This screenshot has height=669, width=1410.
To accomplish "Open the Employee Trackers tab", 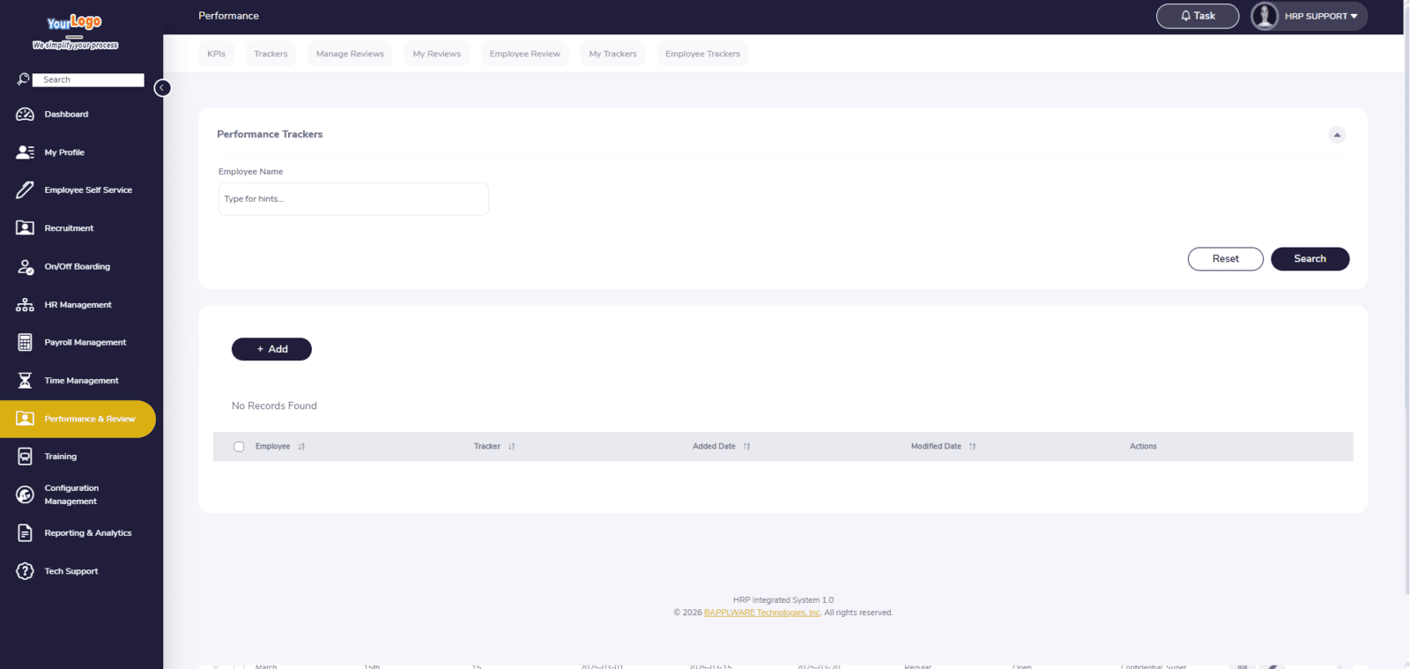I will coord(702,54).
